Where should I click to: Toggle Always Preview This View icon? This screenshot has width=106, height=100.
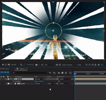tap(3, 65)
